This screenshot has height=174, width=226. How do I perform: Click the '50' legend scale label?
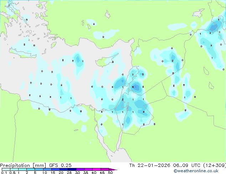[x=111, y=173]
